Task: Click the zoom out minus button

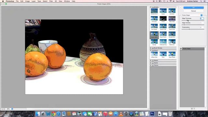Action: tap(2, 109)
